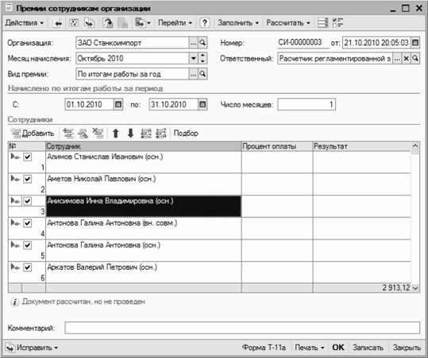
Task: Open Месяц начисления dropdown list
Action: point(194,59)
